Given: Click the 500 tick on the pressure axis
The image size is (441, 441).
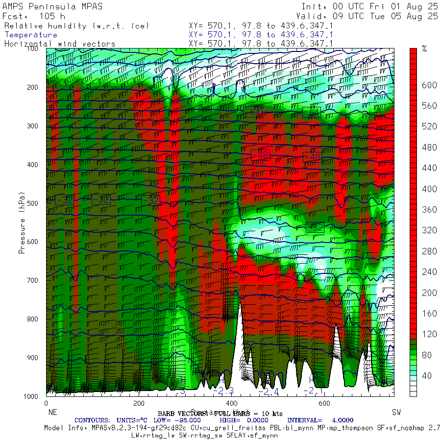Looking at the screenshot, I should tap(33, 203).
